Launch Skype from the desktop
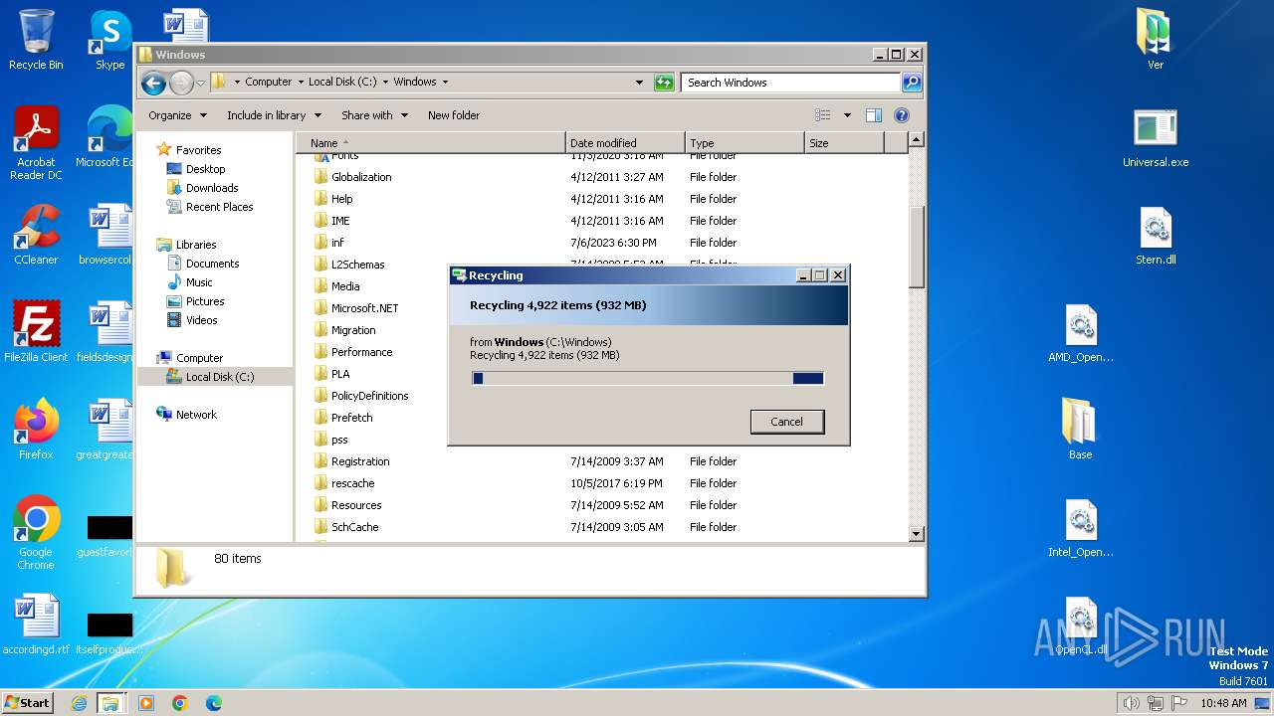The height and width of the screenshot is (716, 1274). click(x=109, y=40)
